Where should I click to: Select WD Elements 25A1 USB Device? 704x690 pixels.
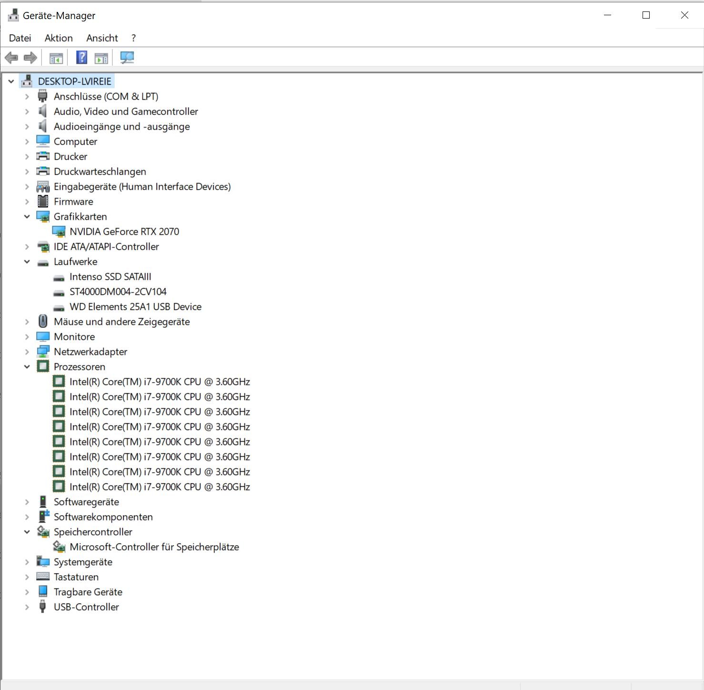[135, 307]
